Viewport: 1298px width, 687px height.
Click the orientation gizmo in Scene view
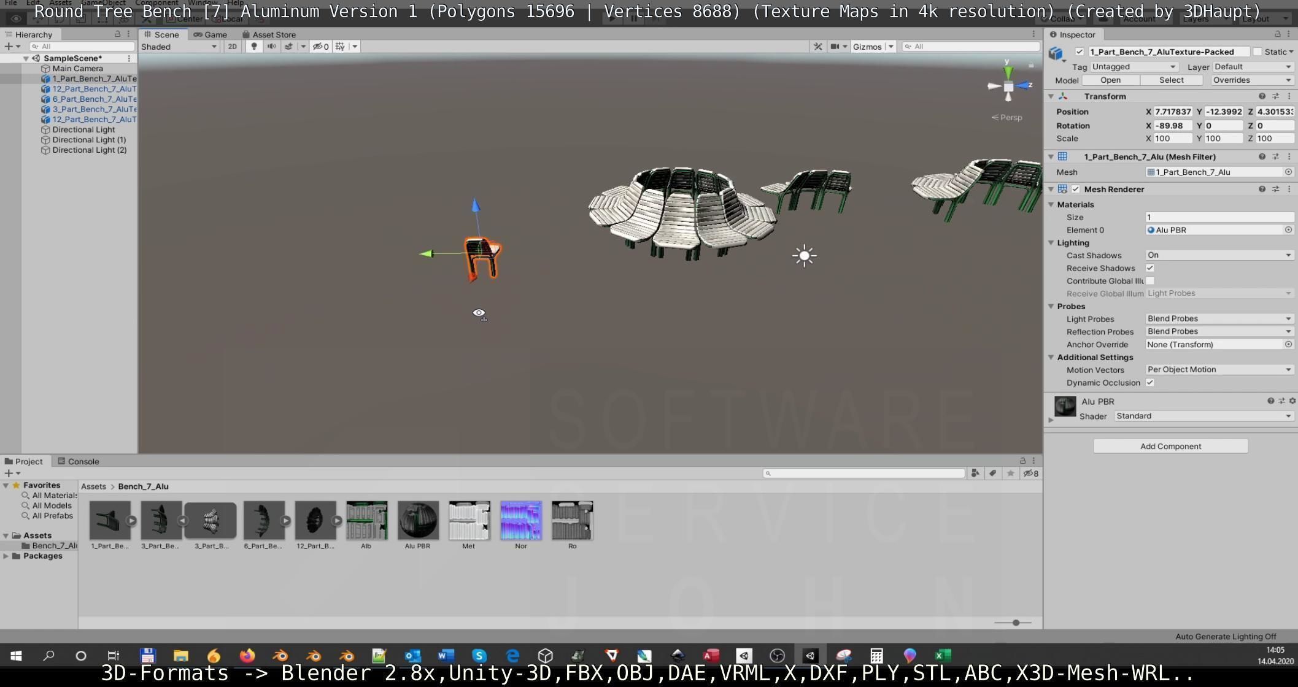pyautogui.click(x=1008, y=86)
